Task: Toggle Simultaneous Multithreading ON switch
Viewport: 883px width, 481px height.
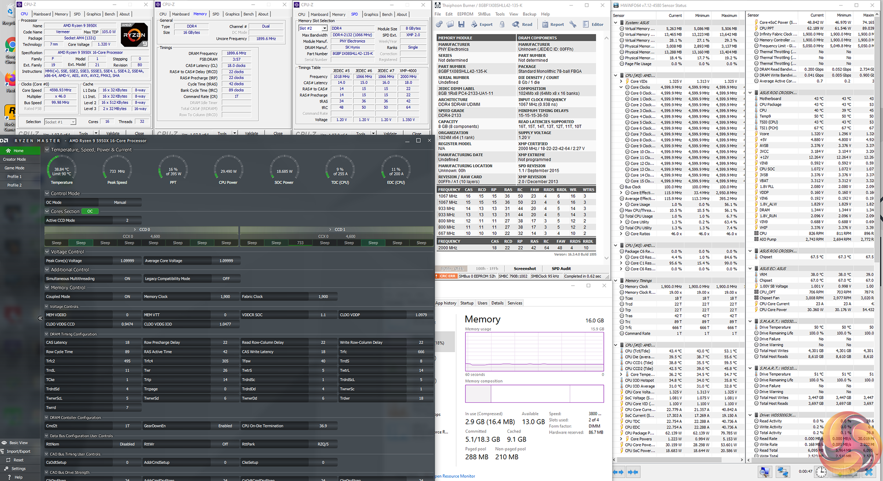Action: [127, 279]
